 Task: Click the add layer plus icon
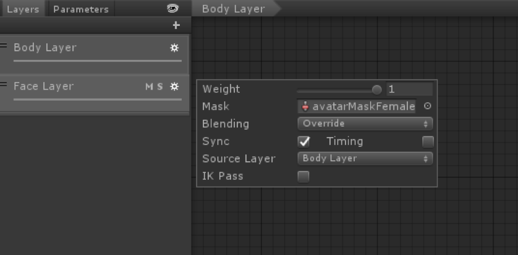point(176,25)
